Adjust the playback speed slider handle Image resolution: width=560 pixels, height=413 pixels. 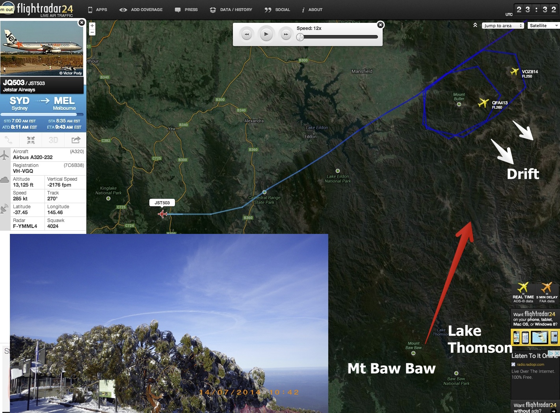[300, 37]
